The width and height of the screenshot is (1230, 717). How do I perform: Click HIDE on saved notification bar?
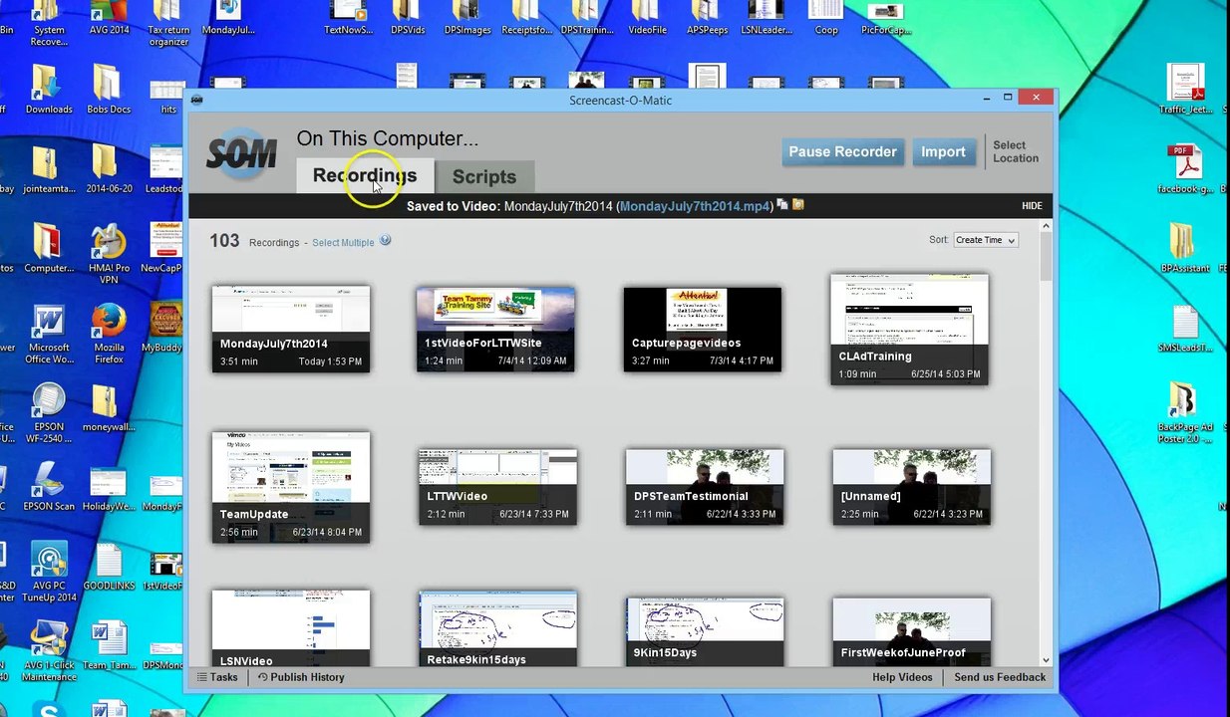coord(1032,206)
